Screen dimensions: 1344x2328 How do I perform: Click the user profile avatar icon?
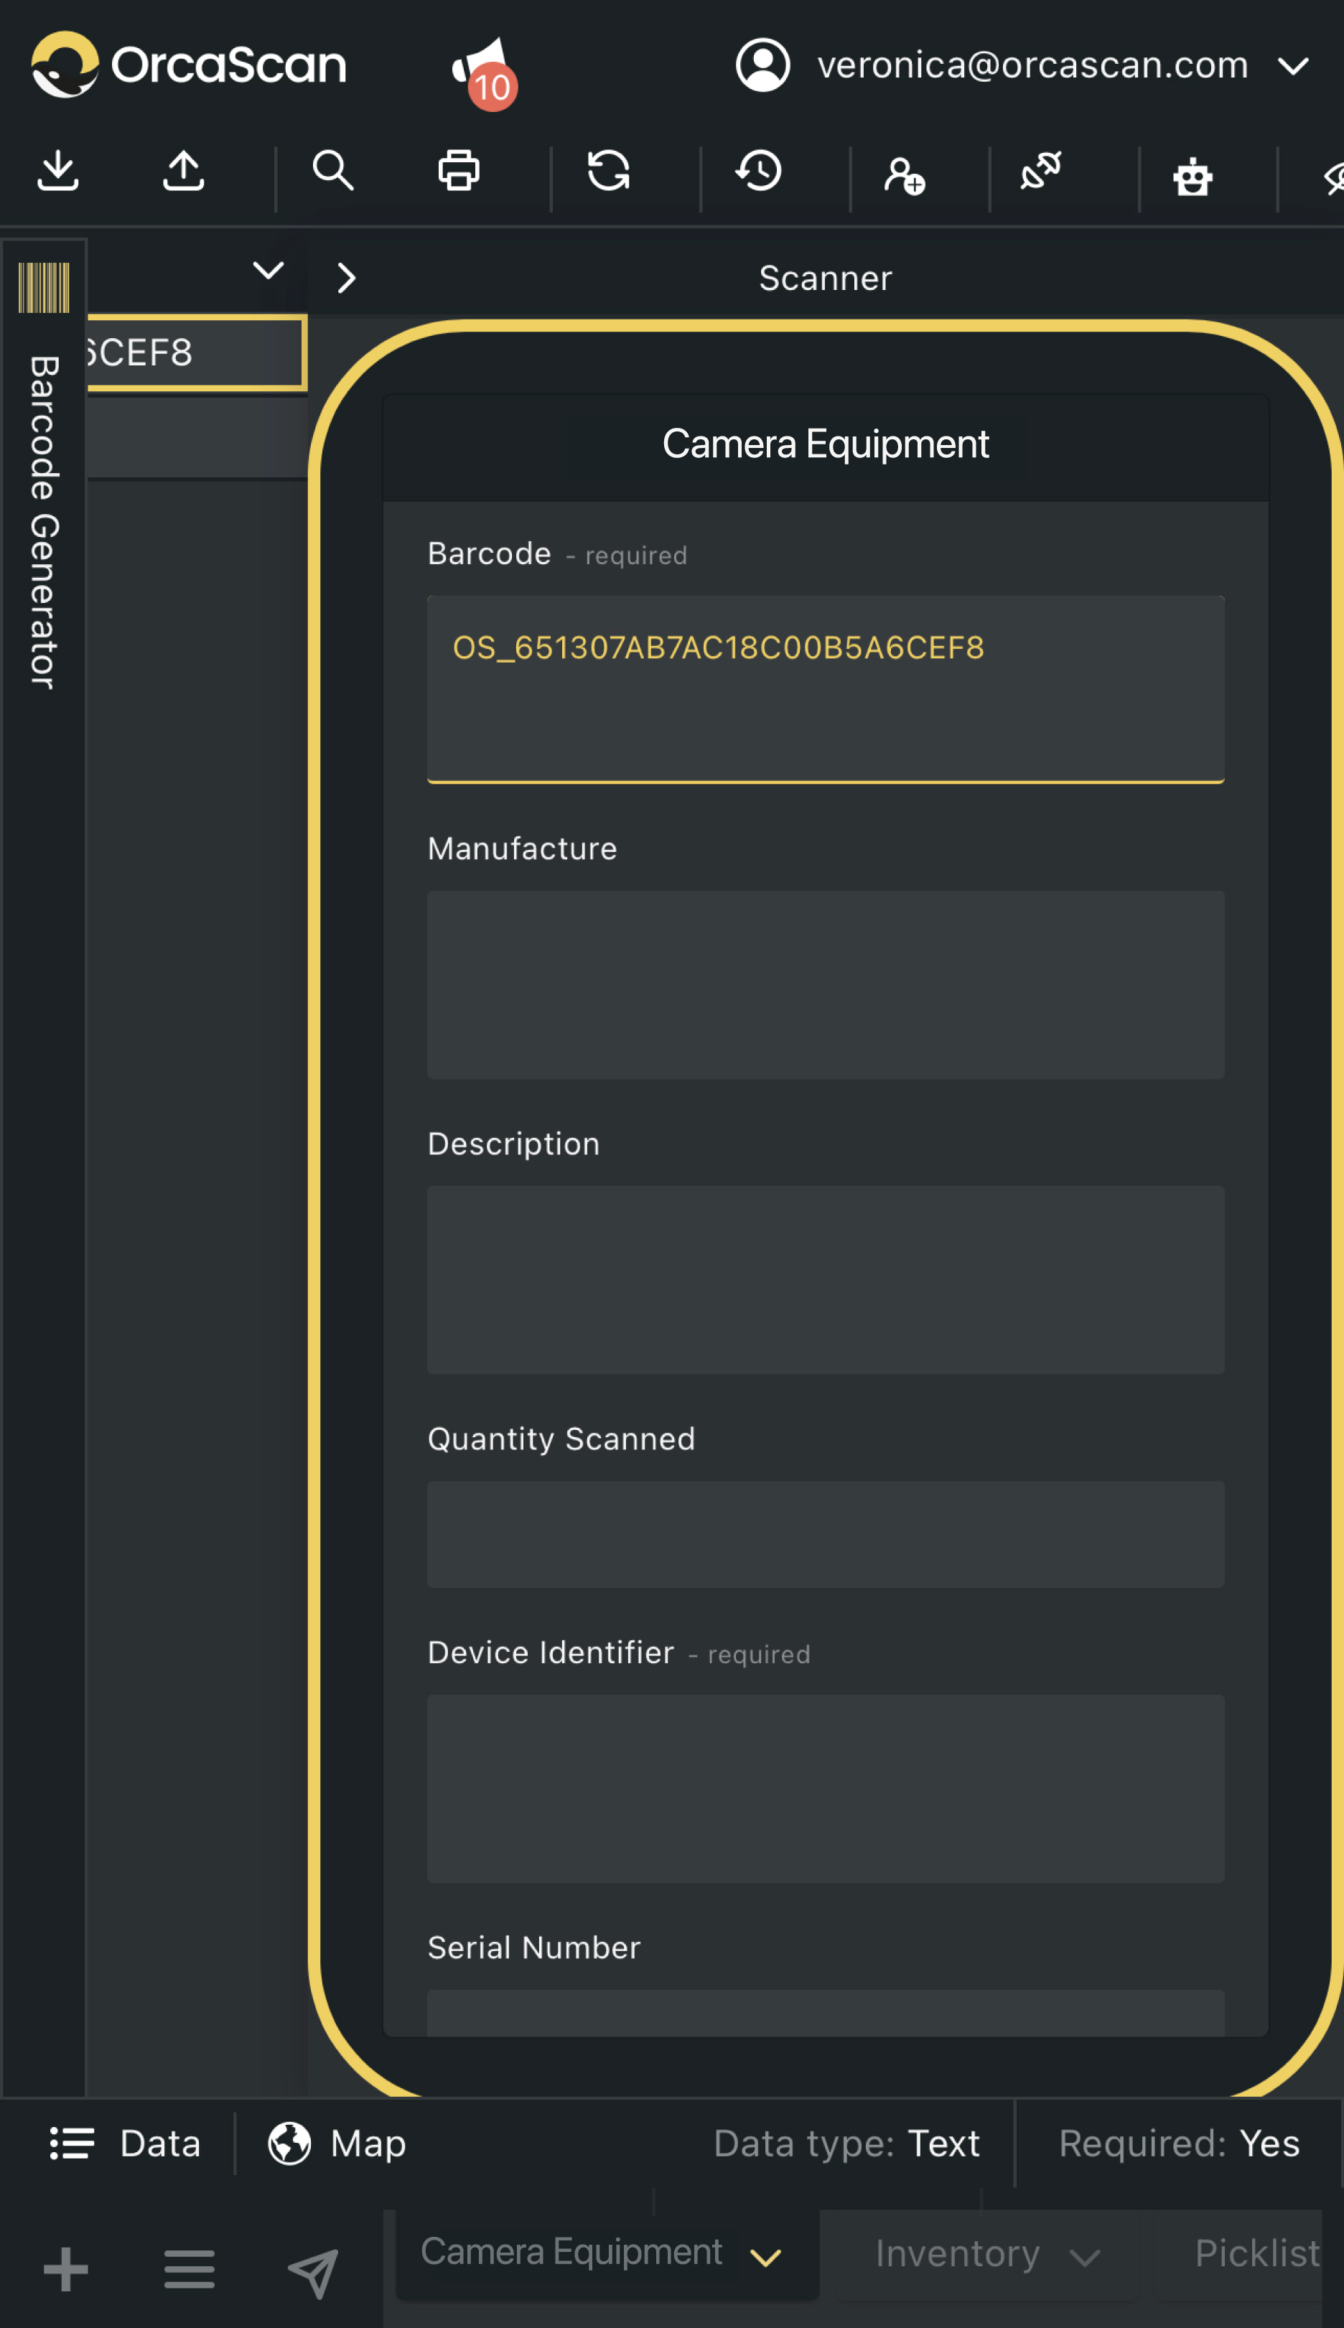(762, 65)
